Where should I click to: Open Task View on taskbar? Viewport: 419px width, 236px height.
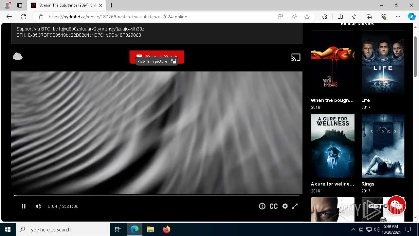pyautogui.click(x=118, y=229)
